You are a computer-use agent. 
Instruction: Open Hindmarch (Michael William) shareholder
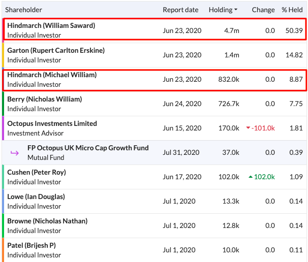coord(52,75)
